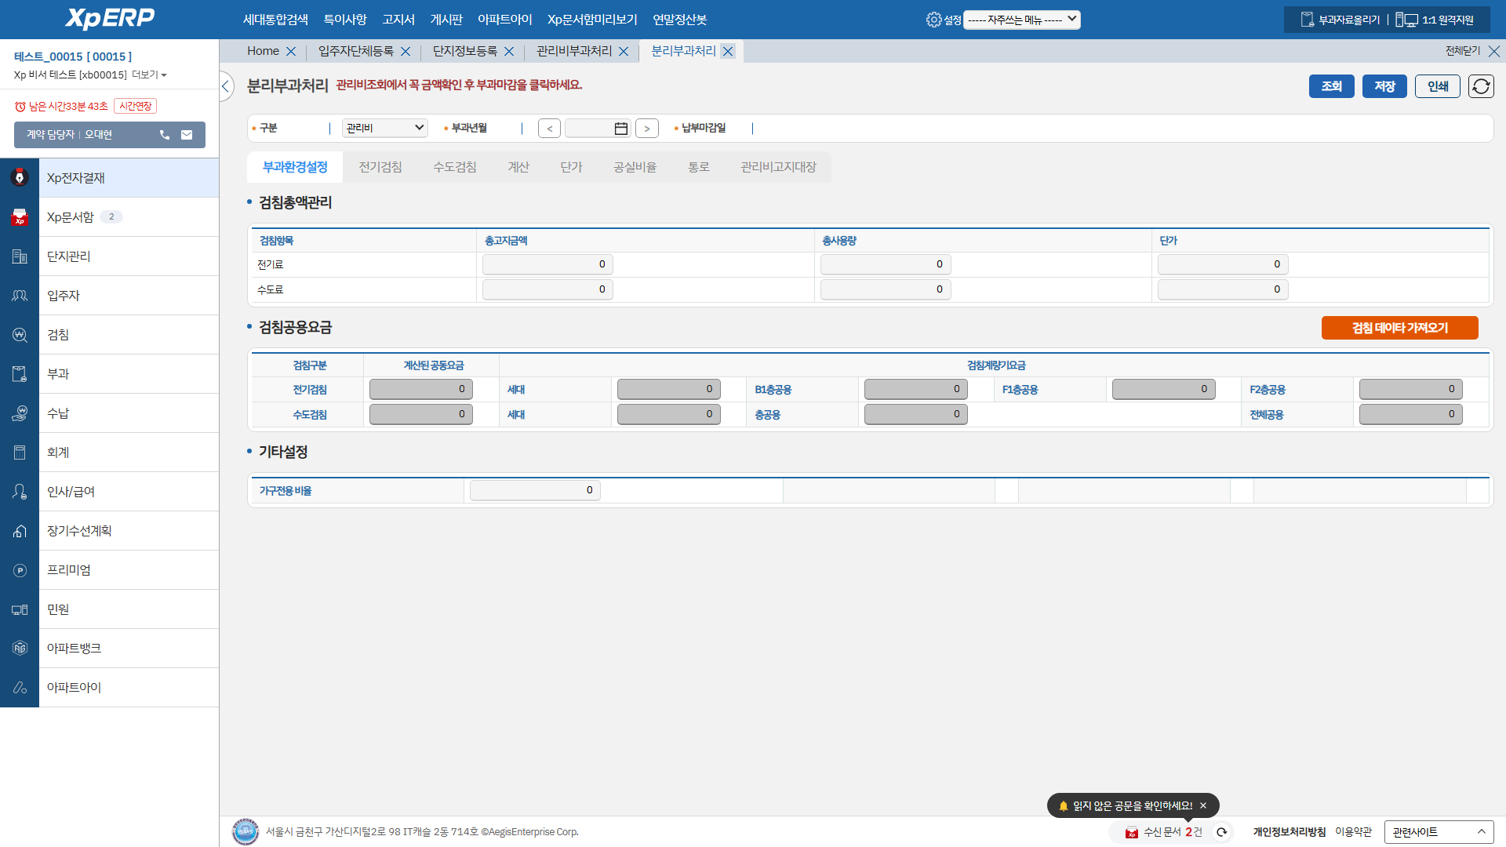1506x847 pixels.
Task: Close the 관리비부과처리 tab
Action: 624,52
